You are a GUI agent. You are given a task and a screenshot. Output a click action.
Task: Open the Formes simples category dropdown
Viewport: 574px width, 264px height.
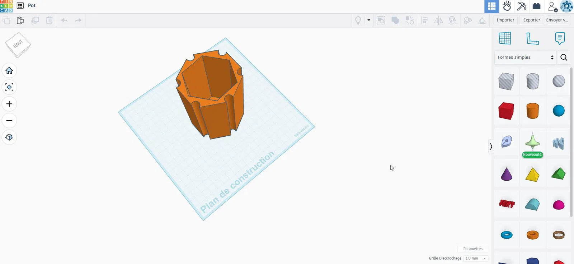(x=526, y=57)
